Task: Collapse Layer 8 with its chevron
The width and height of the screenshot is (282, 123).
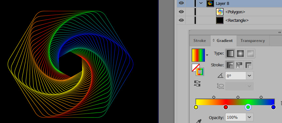Action: (201, 3)
